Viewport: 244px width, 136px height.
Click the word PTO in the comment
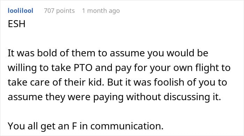[83, 68]
